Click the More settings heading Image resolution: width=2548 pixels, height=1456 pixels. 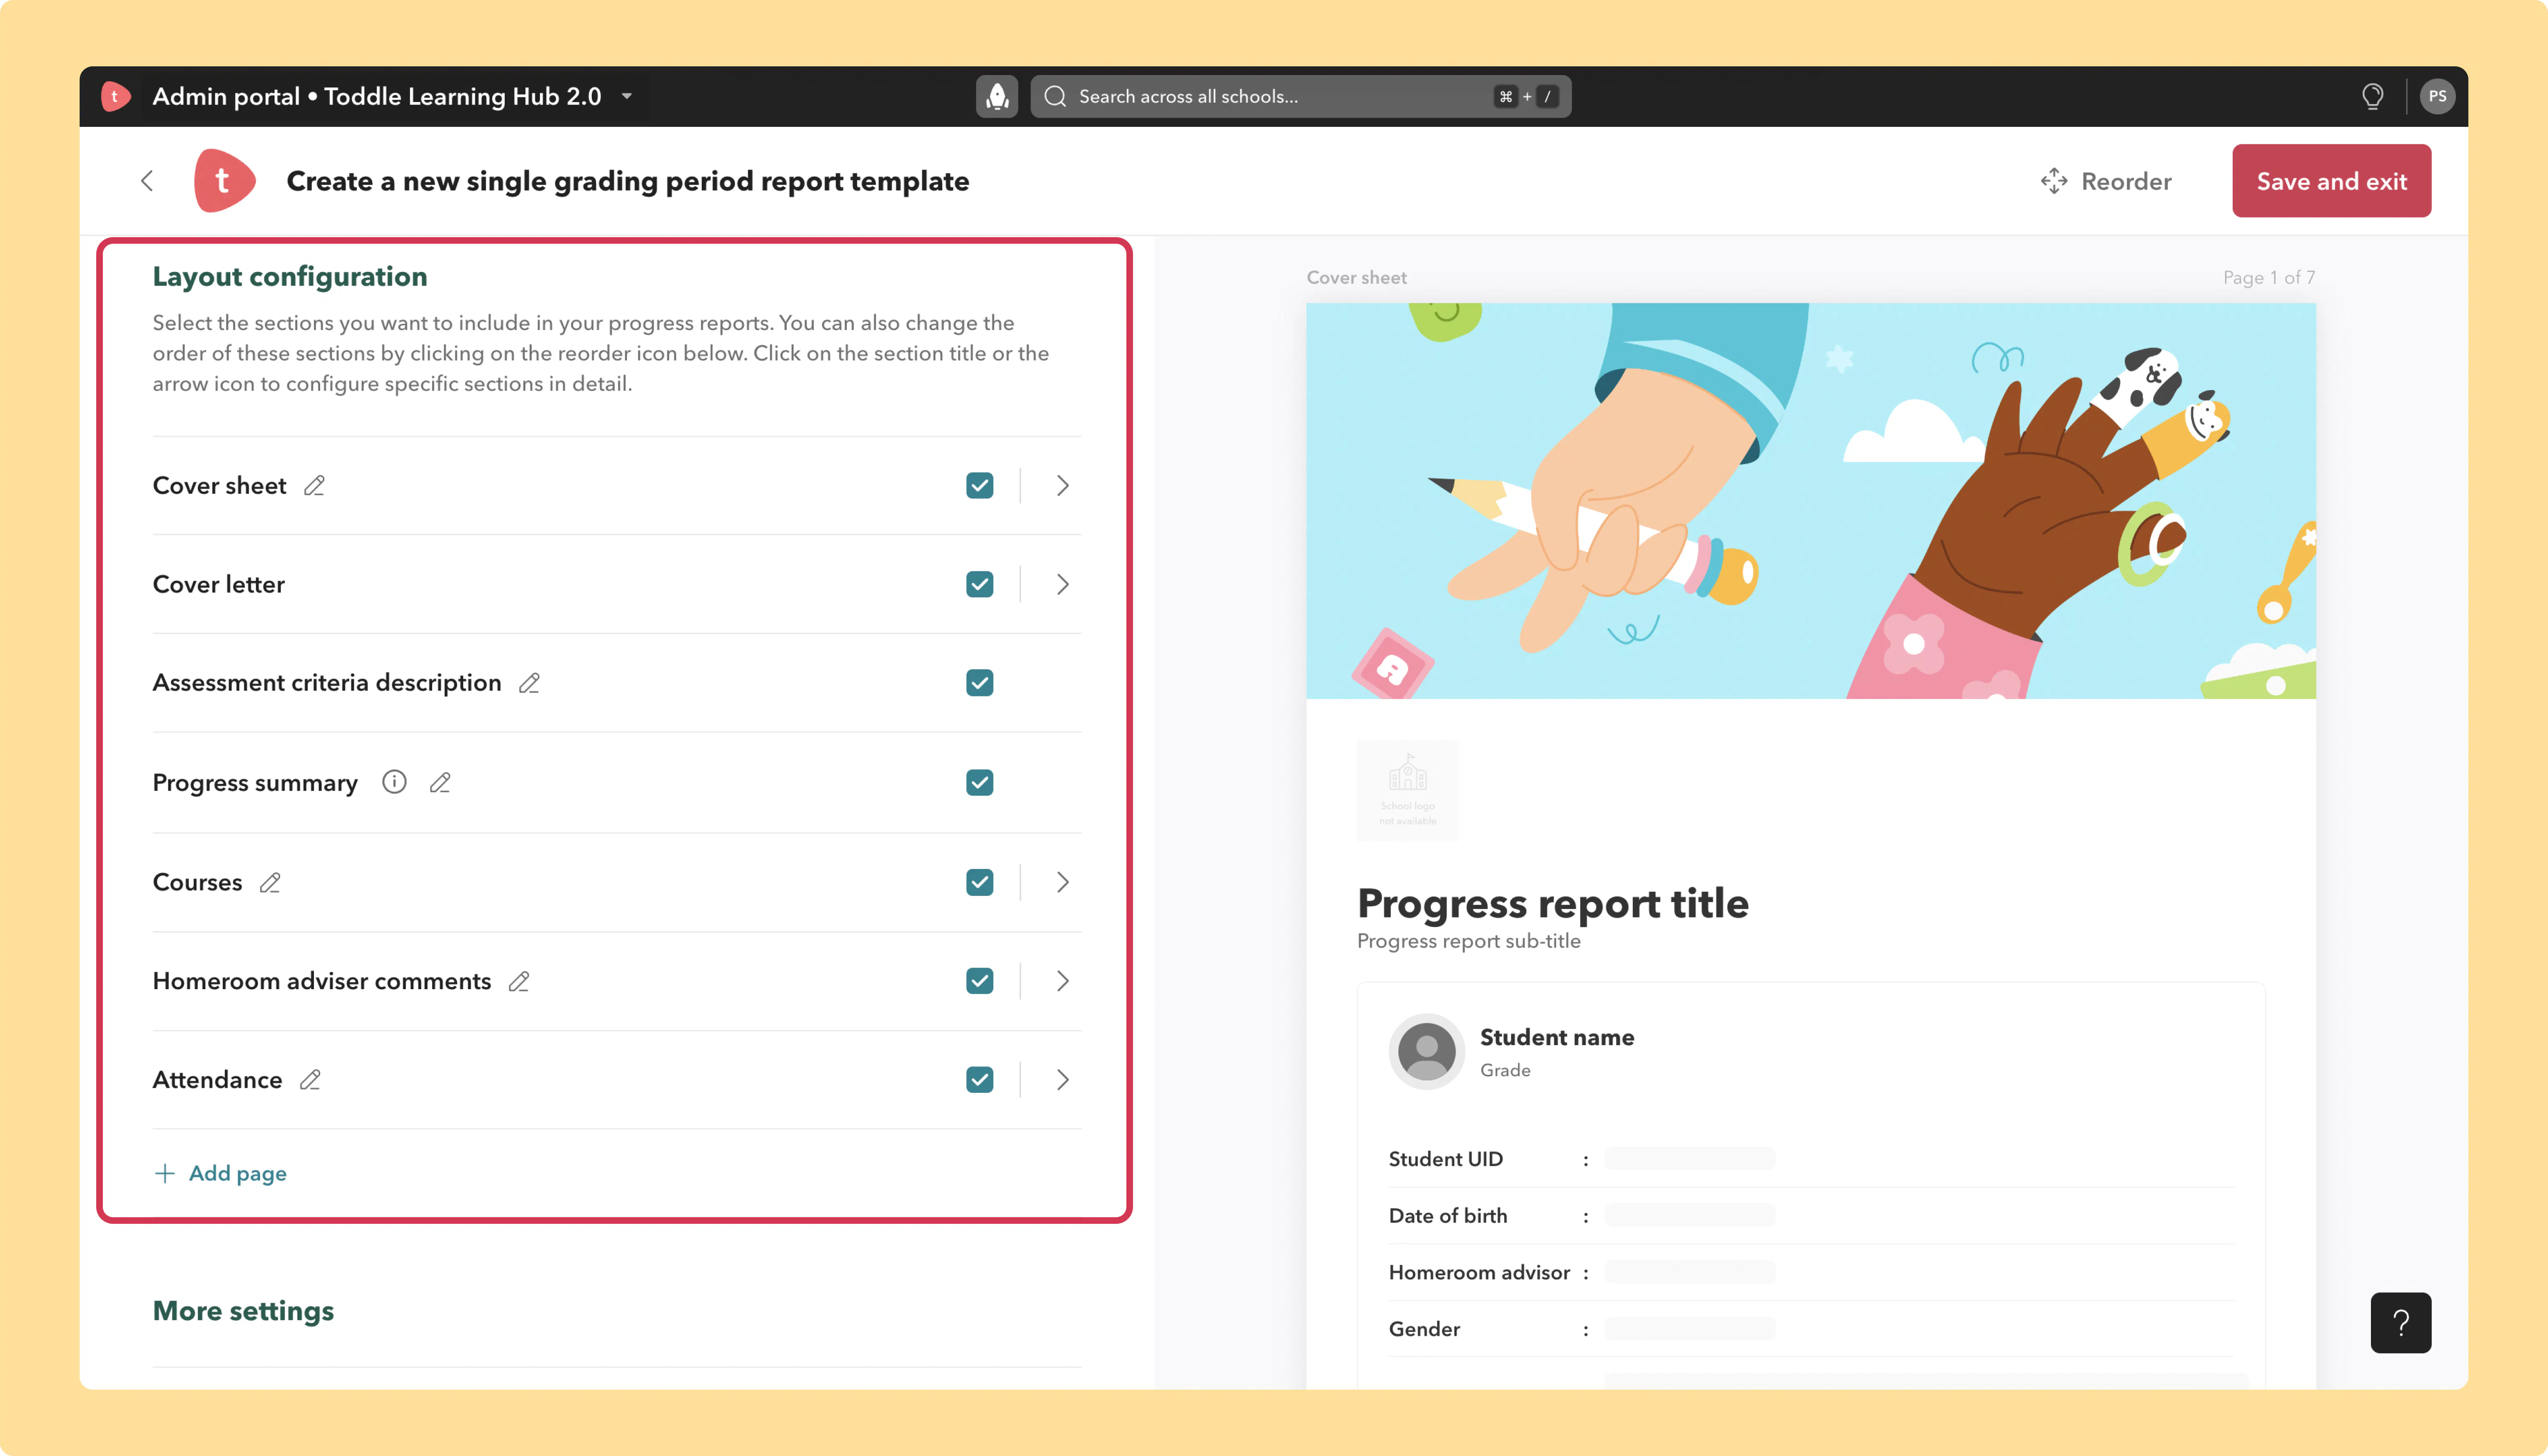tap(243, 1311)
